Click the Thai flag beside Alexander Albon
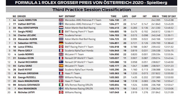Image resolution: width=184 pixels, height=96 pixels. click(61, 39)
